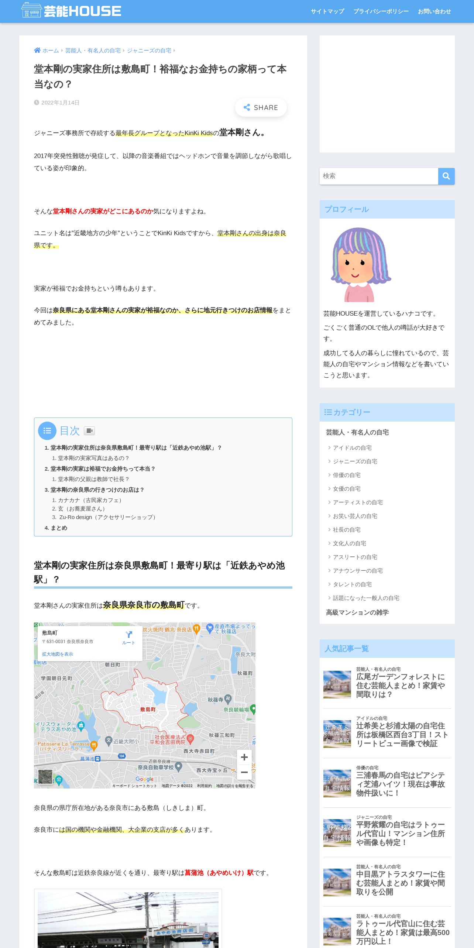This screenshot has width=474, height=948.
Task: Toggle the 目次 table of contents button
Action: [x=89, y=430]
